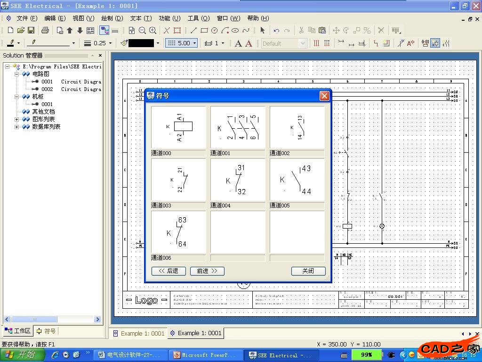Select the 通道001 three-pole contact symbol
Viewport: 482px width, 362px height.
point(238,128)
